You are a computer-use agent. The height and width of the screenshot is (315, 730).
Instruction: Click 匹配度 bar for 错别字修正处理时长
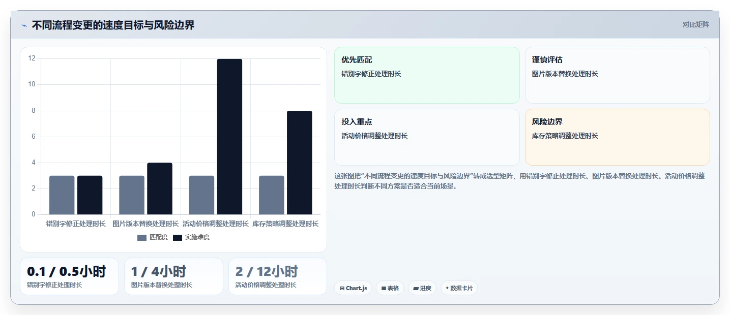pyautogui.click(x=62, y=195)
